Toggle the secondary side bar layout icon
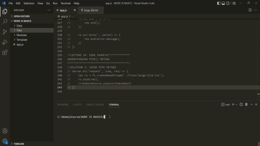Viewport: 260px width, 146px height. (228, 3)
